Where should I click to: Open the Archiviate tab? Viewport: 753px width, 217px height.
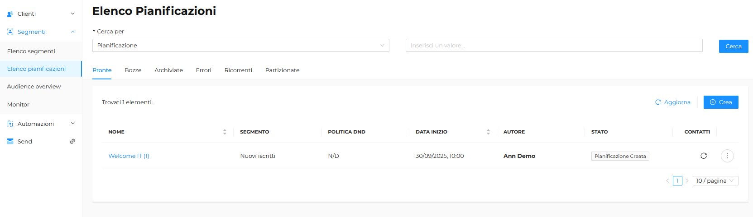point(168,70)
